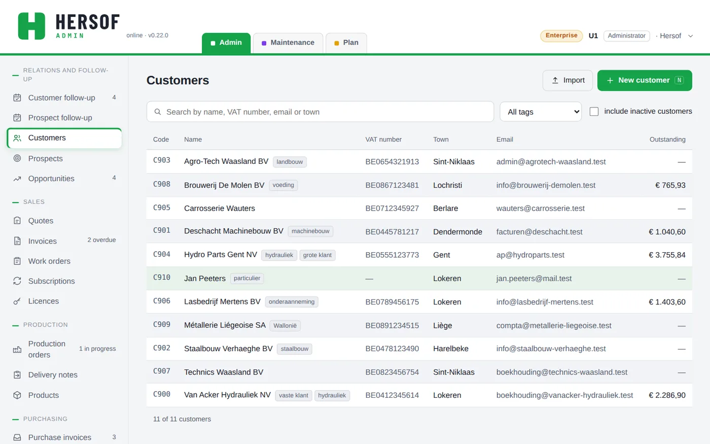Click the upload arrow icon on Import
The height and width of the screenshot is (444, 710).
(555, 80)
